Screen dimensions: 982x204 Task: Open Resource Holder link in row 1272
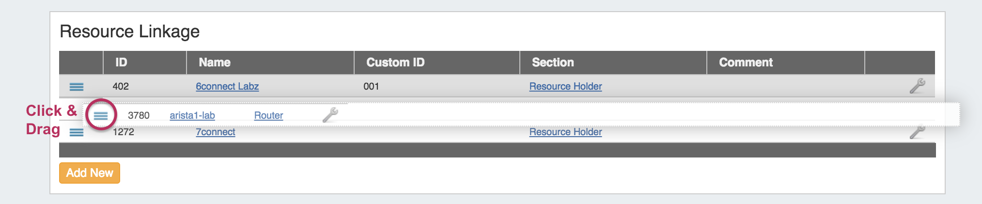(x=565, y=132)
